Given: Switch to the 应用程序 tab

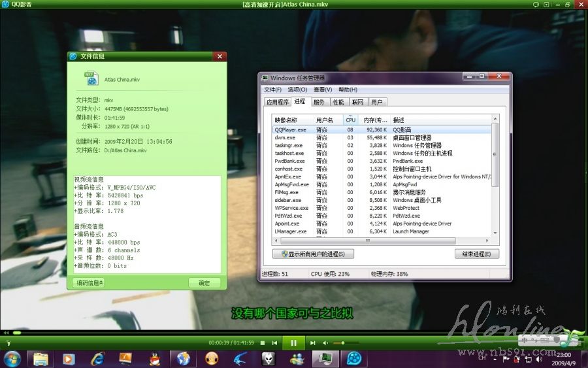Looking at the screenshot, I should pos(277,102).
